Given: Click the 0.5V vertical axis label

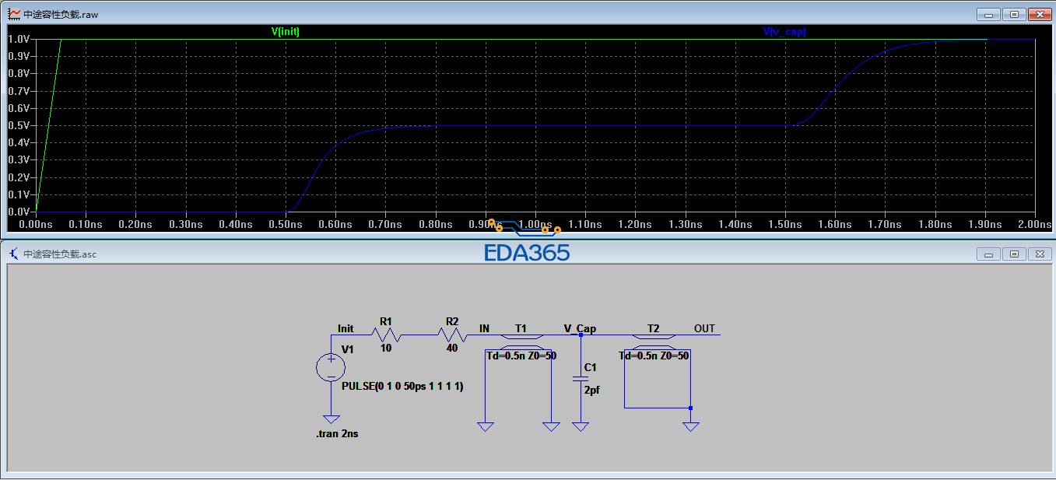Looking at the screenshot, I should coord(19,125).
